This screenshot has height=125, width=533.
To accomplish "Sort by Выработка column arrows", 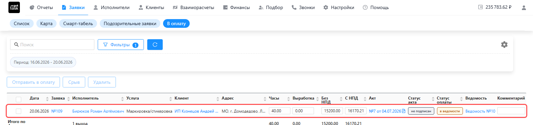I will click(317, 99).
